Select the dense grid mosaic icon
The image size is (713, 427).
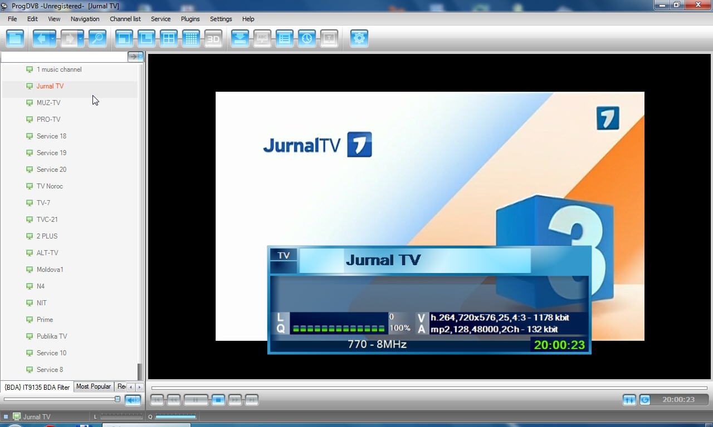[x=191, y=38]
